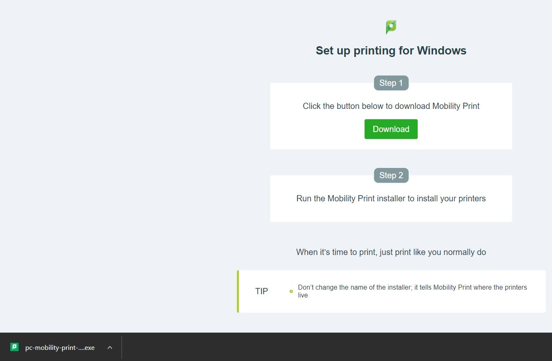Click 'Click the button below to download' text
The height and width of the screenshot is (361, 552).
pyautogui.click(x=391, y=106)
